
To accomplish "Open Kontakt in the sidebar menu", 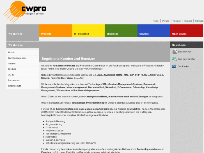I will pos(23,69).
